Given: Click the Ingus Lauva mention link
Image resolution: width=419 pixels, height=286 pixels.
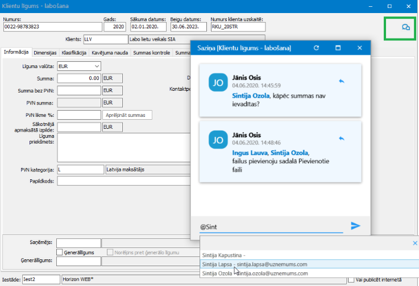Looking at the screenshot, I should tap(250, 153).
